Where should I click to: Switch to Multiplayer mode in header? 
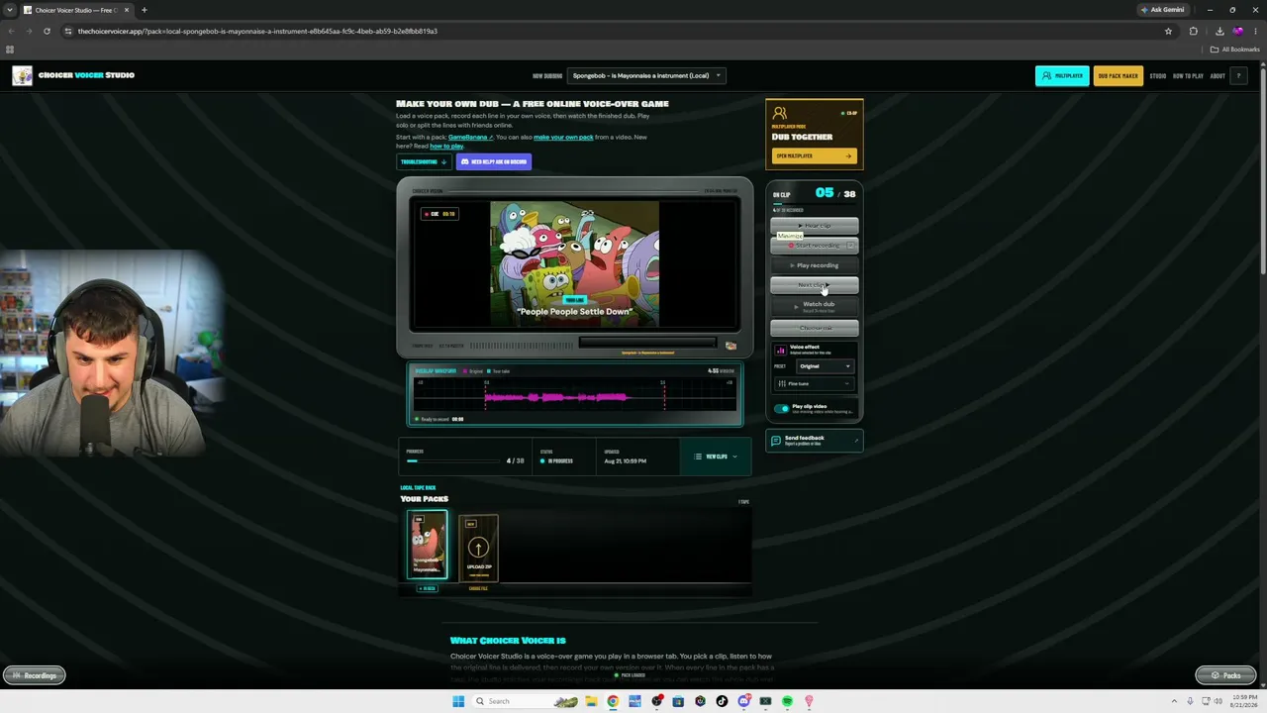pos(1062,75)
